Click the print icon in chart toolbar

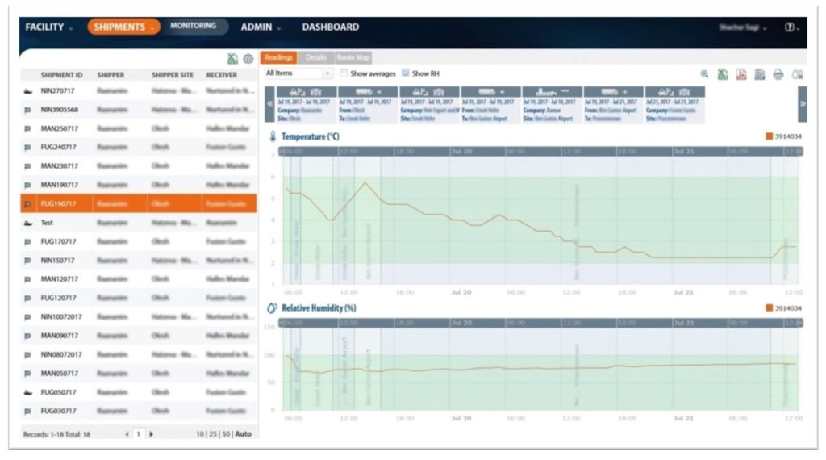pyautogui.click(x=778, y=74)
